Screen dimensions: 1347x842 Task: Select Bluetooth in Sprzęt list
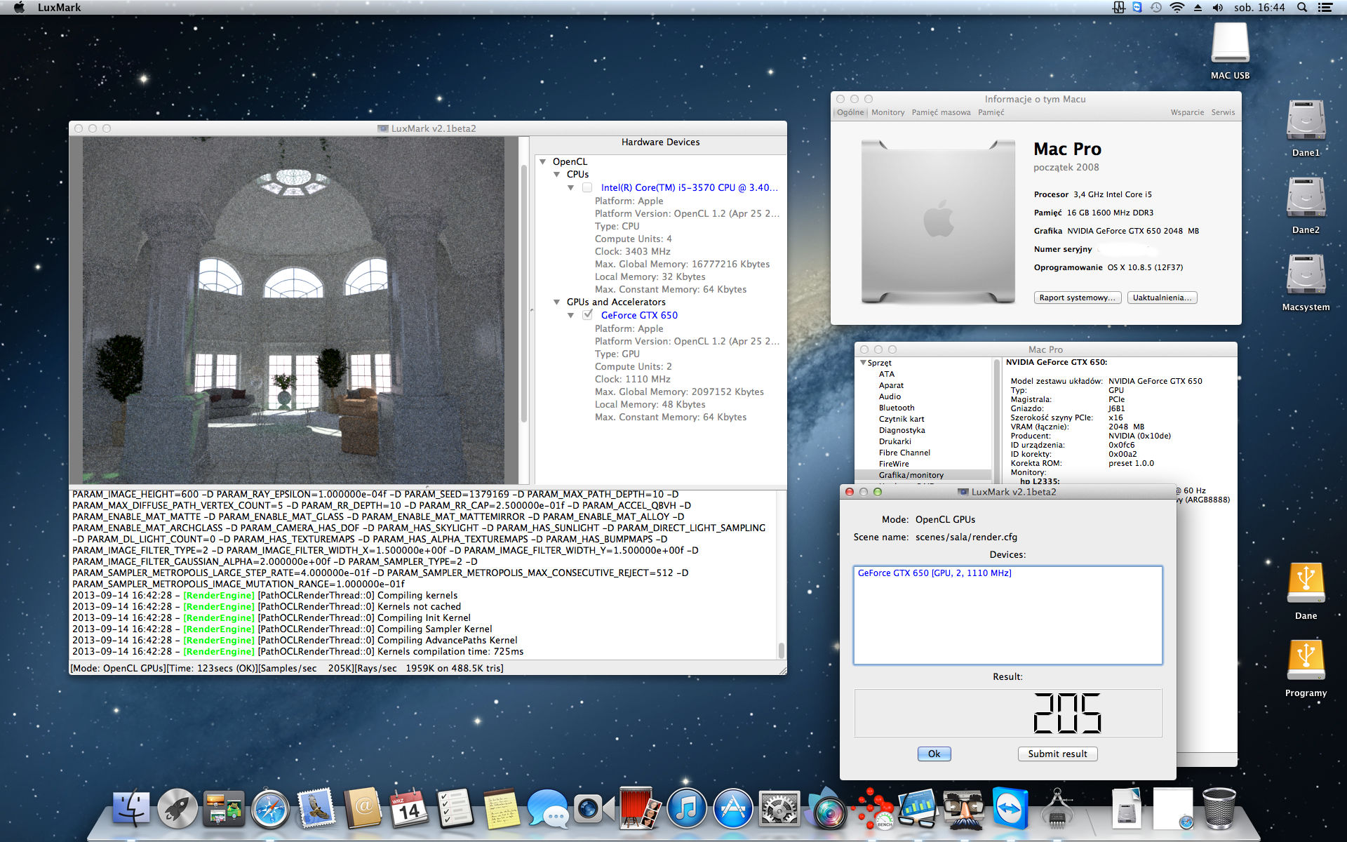[x=896, y=408]
